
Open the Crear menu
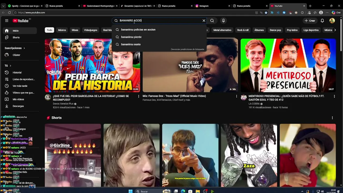point(310,21)
